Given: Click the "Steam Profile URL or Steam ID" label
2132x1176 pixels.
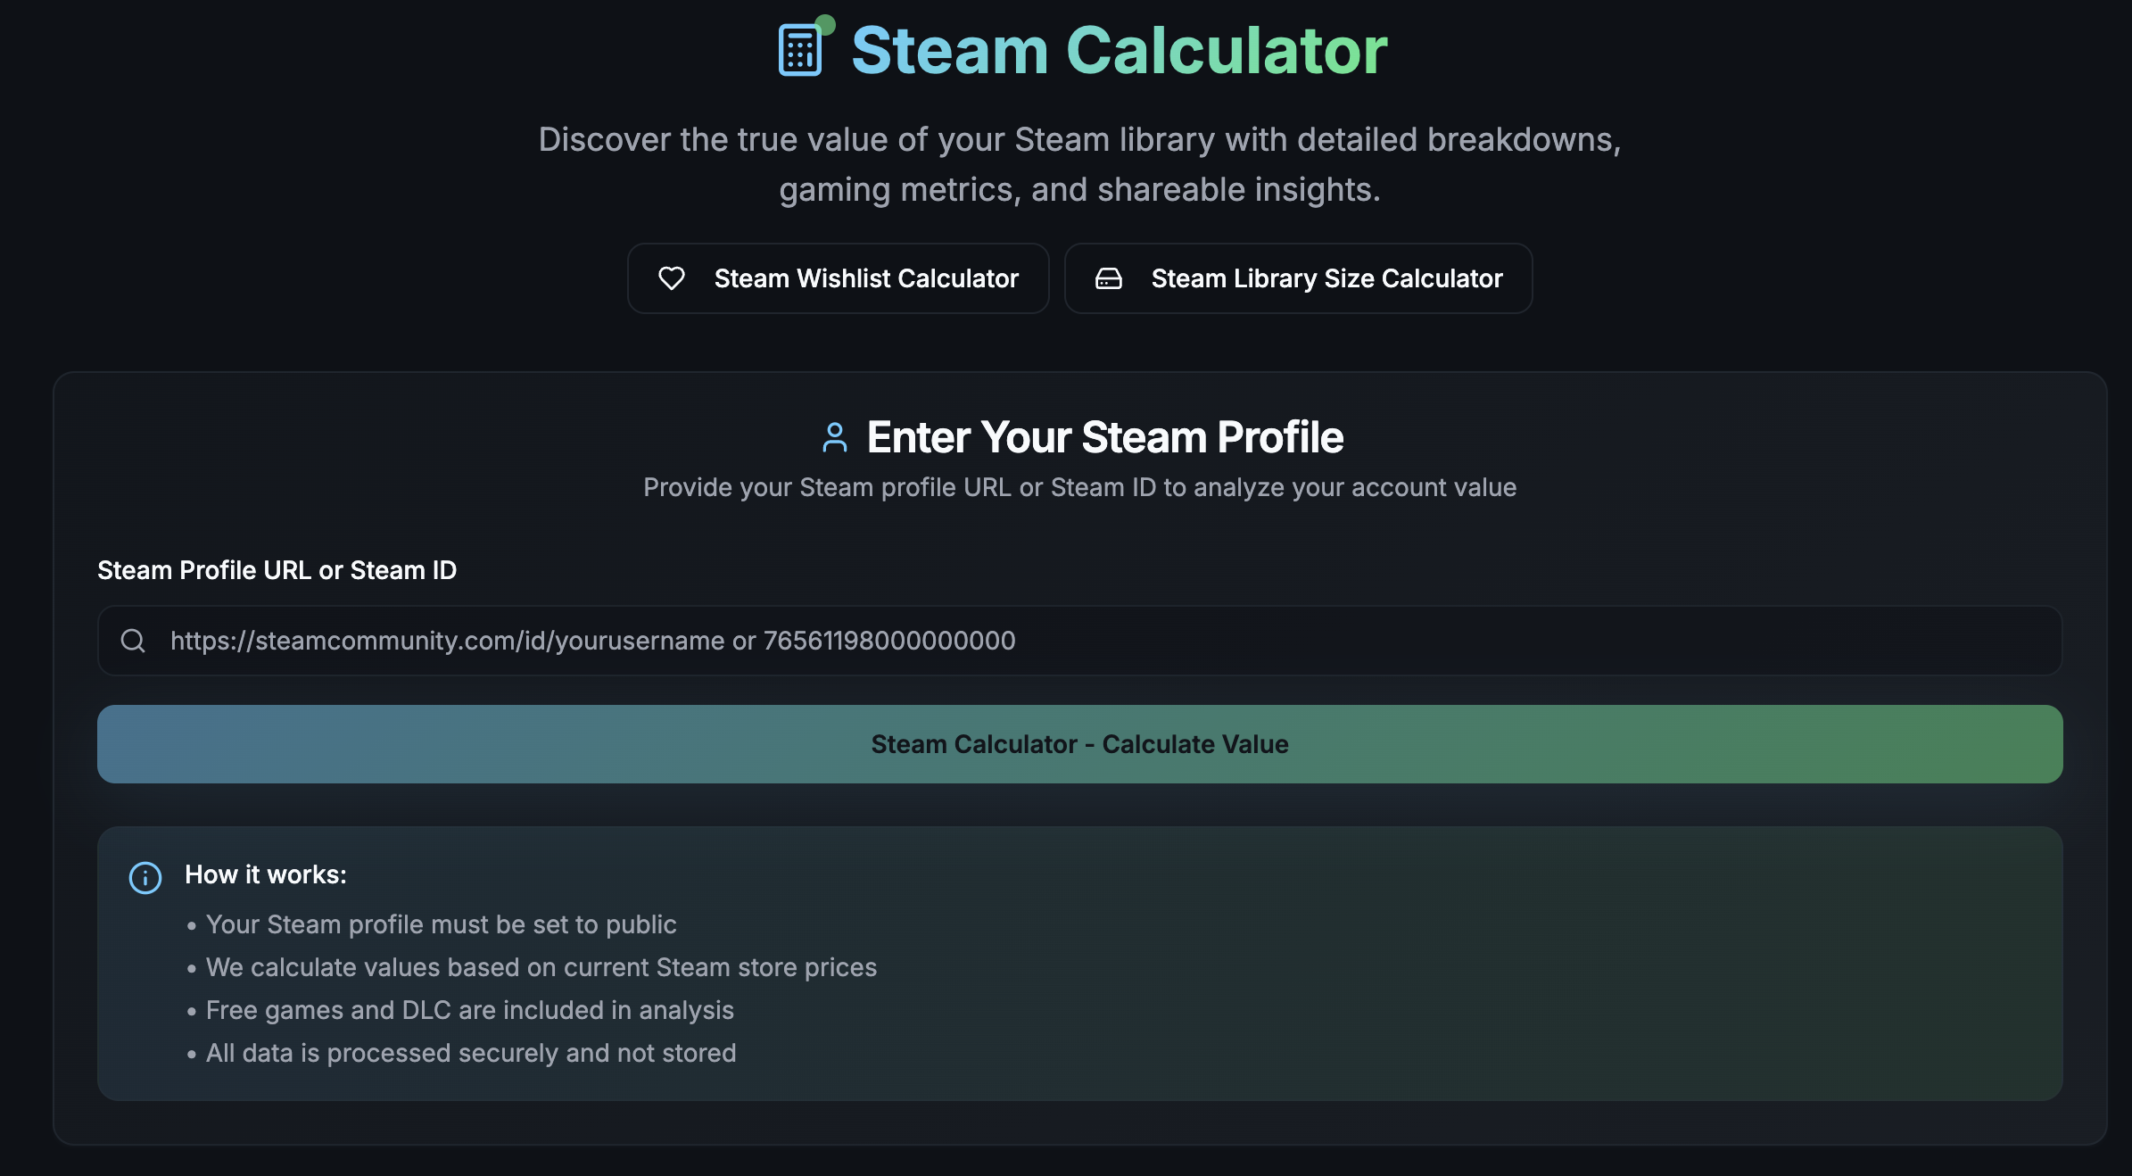Looking at the screenshot, I should pyautogui.click(x=277, y=570).
